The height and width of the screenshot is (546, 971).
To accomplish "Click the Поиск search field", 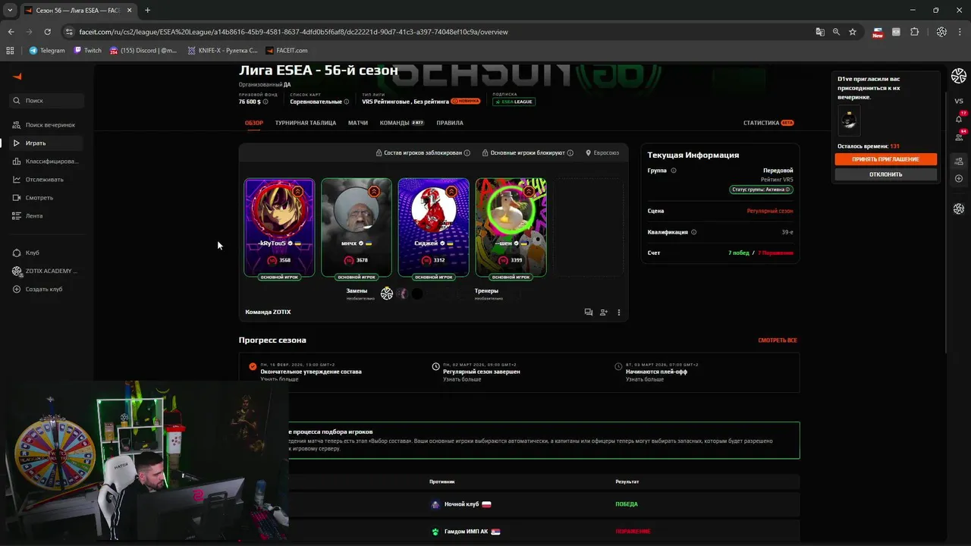I will tap(47, 100).
